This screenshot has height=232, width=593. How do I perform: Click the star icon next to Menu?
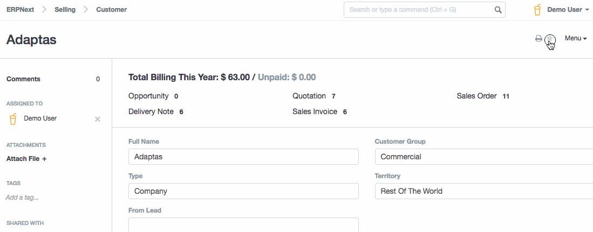(x=550, y=39)
